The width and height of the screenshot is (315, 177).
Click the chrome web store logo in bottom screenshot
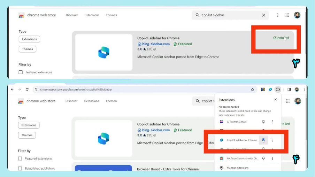tap(21, 101)
